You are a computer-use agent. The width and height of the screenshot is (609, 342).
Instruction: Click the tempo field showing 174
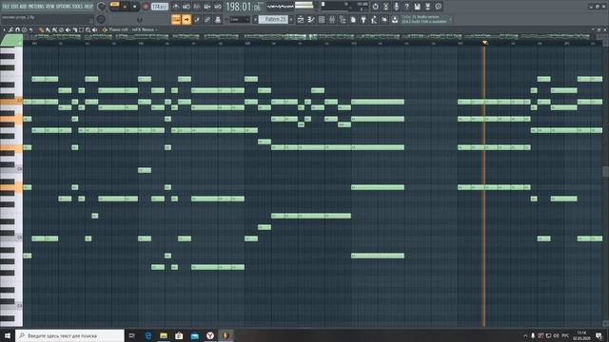(x=159, y=7)
